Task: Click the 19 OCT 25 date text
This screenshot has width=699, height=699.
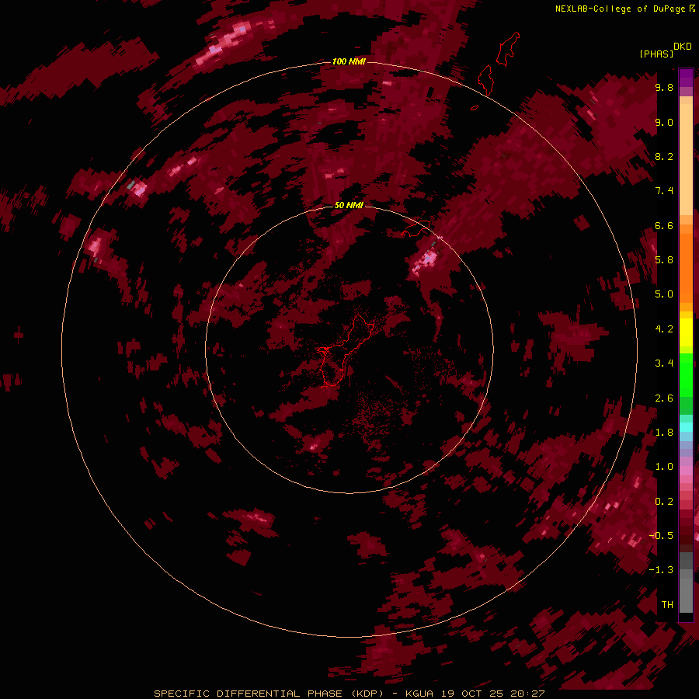Action: (x=472, y=694)
